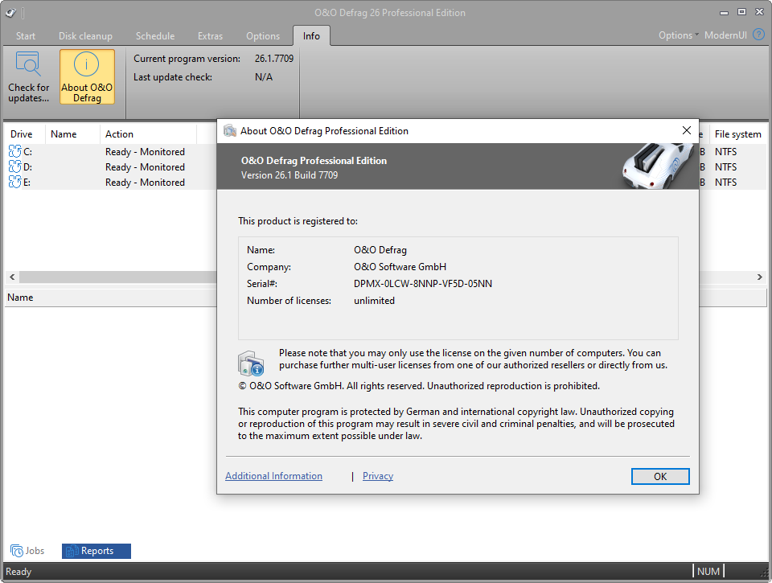This screenshot has height=583, width=772.
Task: Click NUM indicator in status bar
Action: click(x=708, y=571)
